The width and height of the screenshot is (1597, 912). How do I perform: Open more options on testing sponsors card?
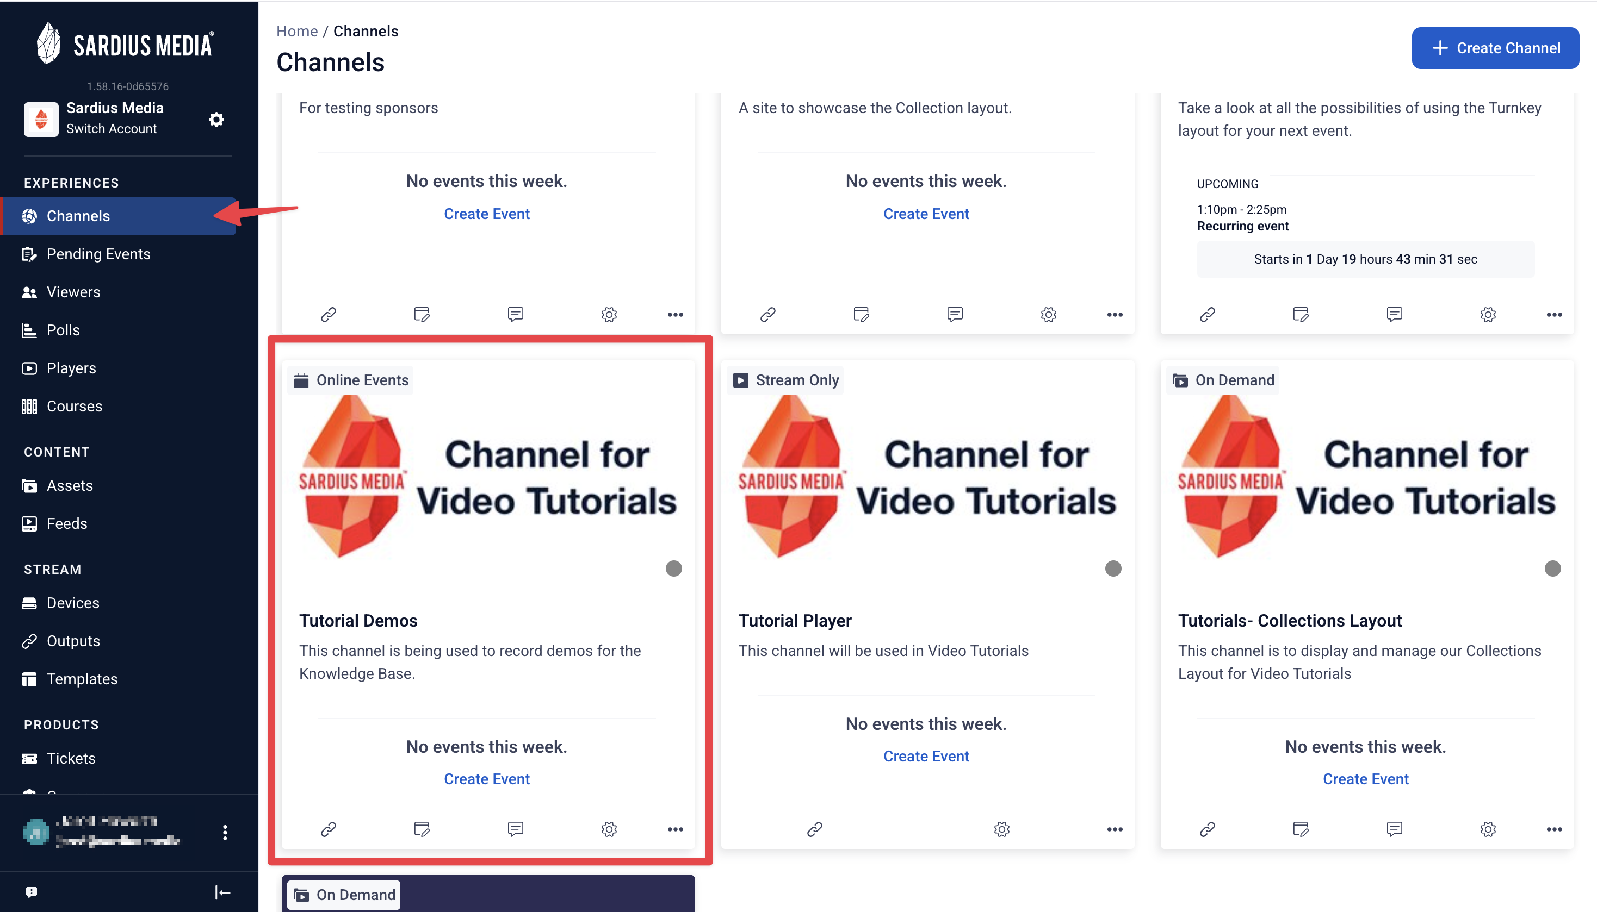point(675,315)
